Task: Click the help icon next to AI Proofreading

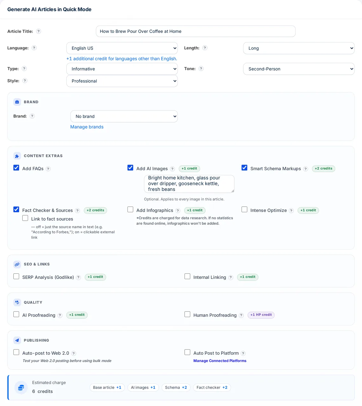Action: click(60, 315)
